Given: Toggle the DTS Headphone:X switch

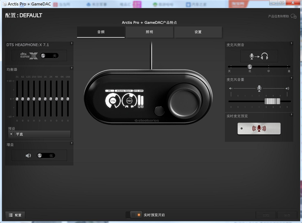Looking at the screenshot, I should click(49, 56).
